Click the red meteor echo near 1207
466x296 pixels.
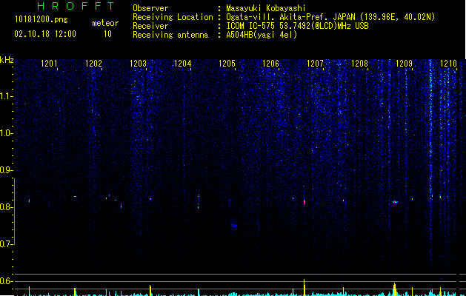click(304, 203)
